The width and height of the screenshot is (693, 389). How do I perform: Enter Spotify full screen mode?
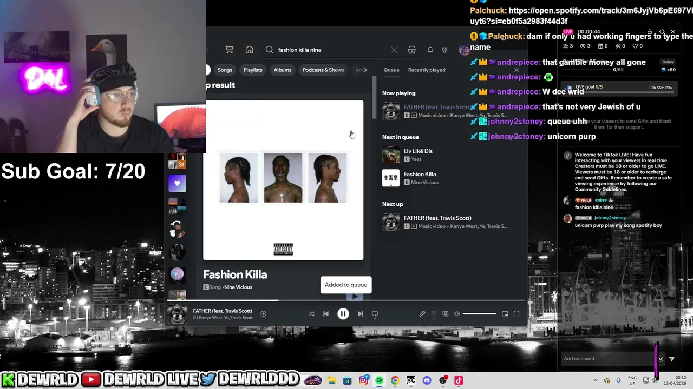click(517, 313)
